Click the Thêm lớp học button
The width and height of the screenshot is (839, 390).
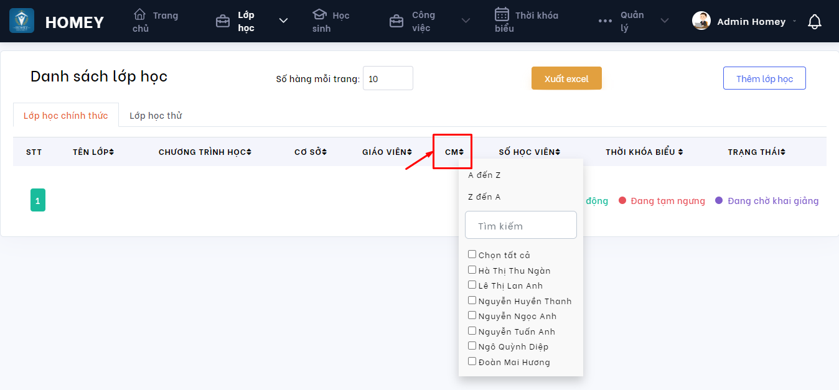(x=764, y=78)
